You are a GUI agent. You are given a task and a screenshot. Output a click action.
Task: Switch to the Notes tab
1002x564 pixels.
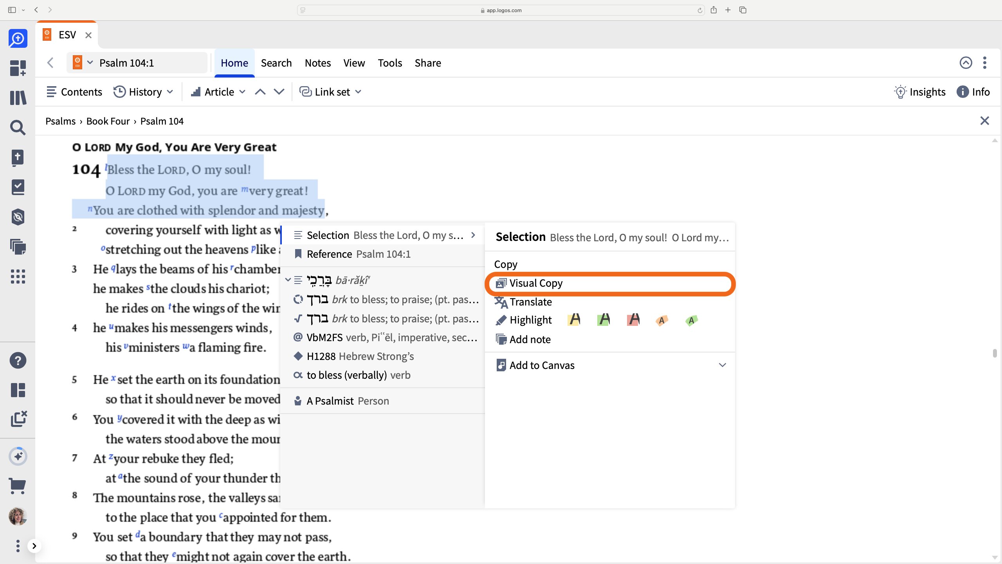click(x=318, y=63)
